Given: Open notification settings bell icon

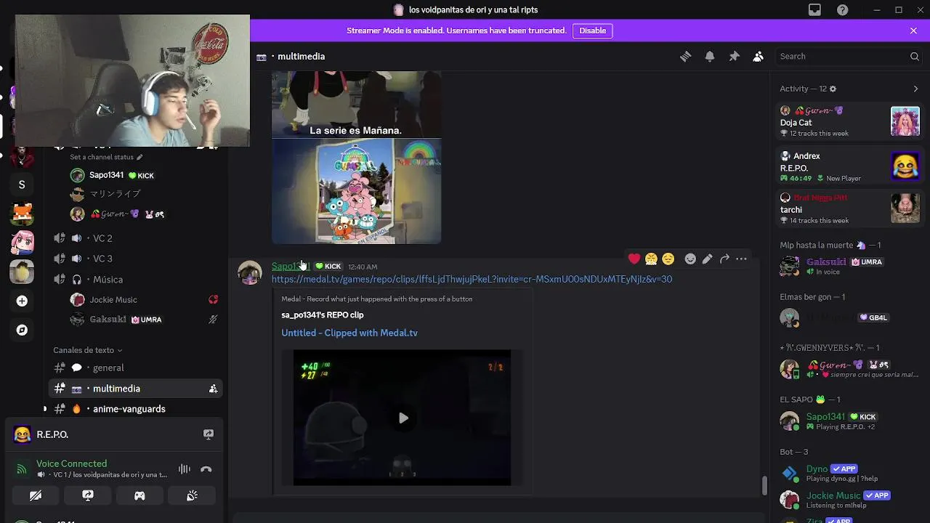Looking at the screenshot, I should pos(710,57).
